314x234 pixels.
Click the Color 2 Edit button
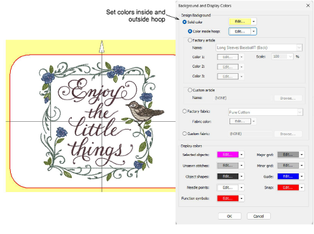coord(228,67)
